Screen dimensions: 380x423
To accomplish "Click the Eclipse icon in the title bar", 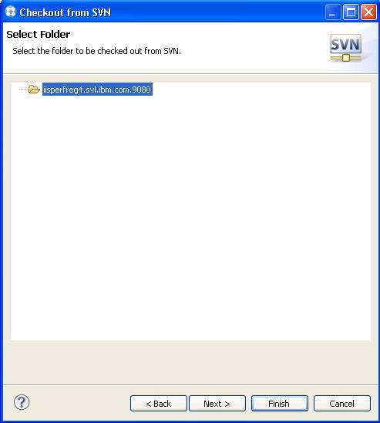I will [x=11, y=12].
